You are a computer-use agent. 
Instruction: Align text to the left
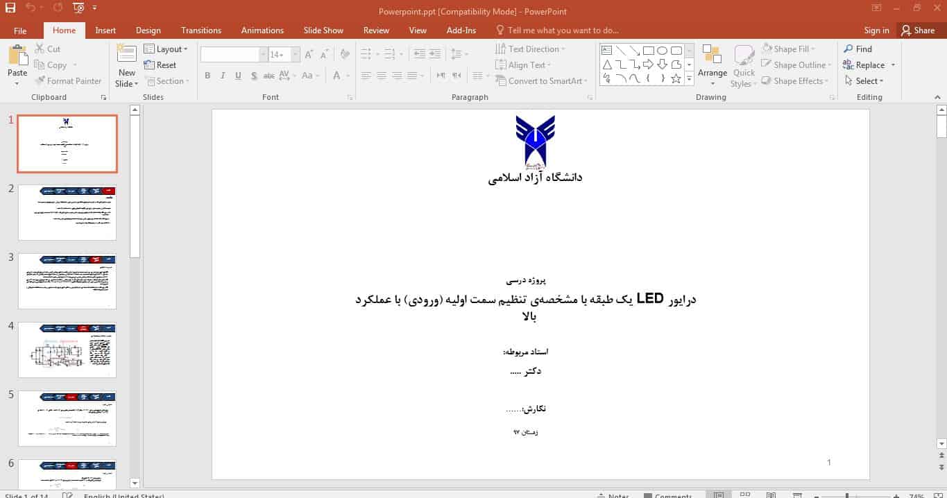tap(366, 76)
